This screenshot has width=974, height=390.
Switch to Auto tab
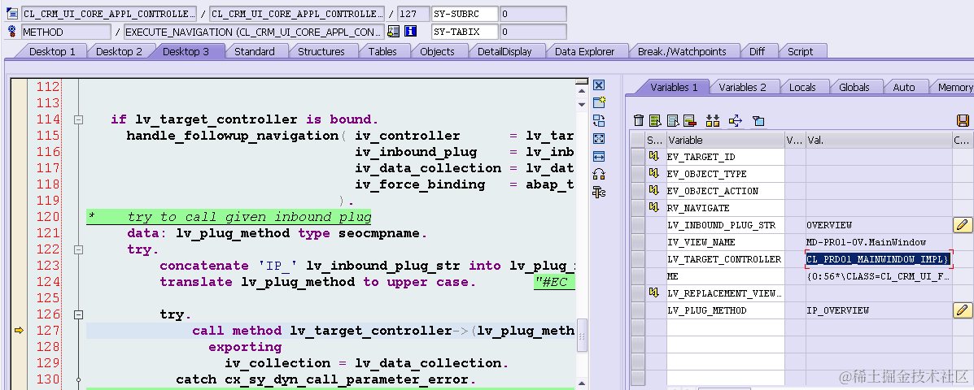[x=904, y=88]
